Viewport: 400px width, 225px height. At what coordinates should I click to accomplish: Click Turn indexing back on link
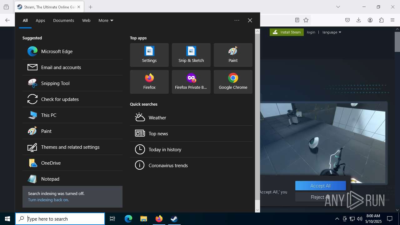[x=48, y=200]
